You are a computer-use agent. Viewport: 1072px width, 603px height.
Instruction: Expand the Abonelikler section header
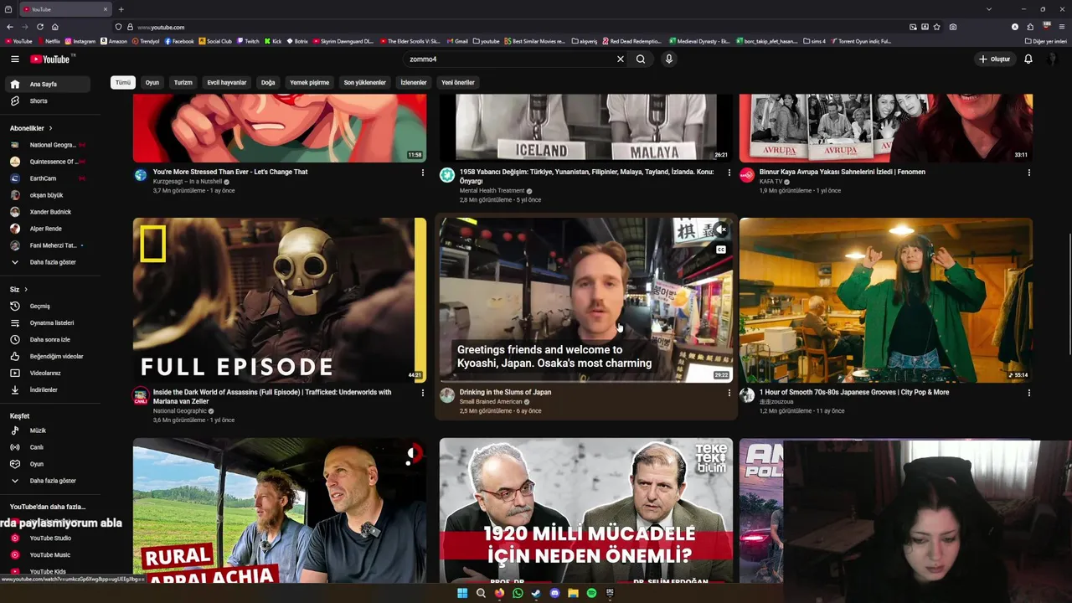coord(31,128)
